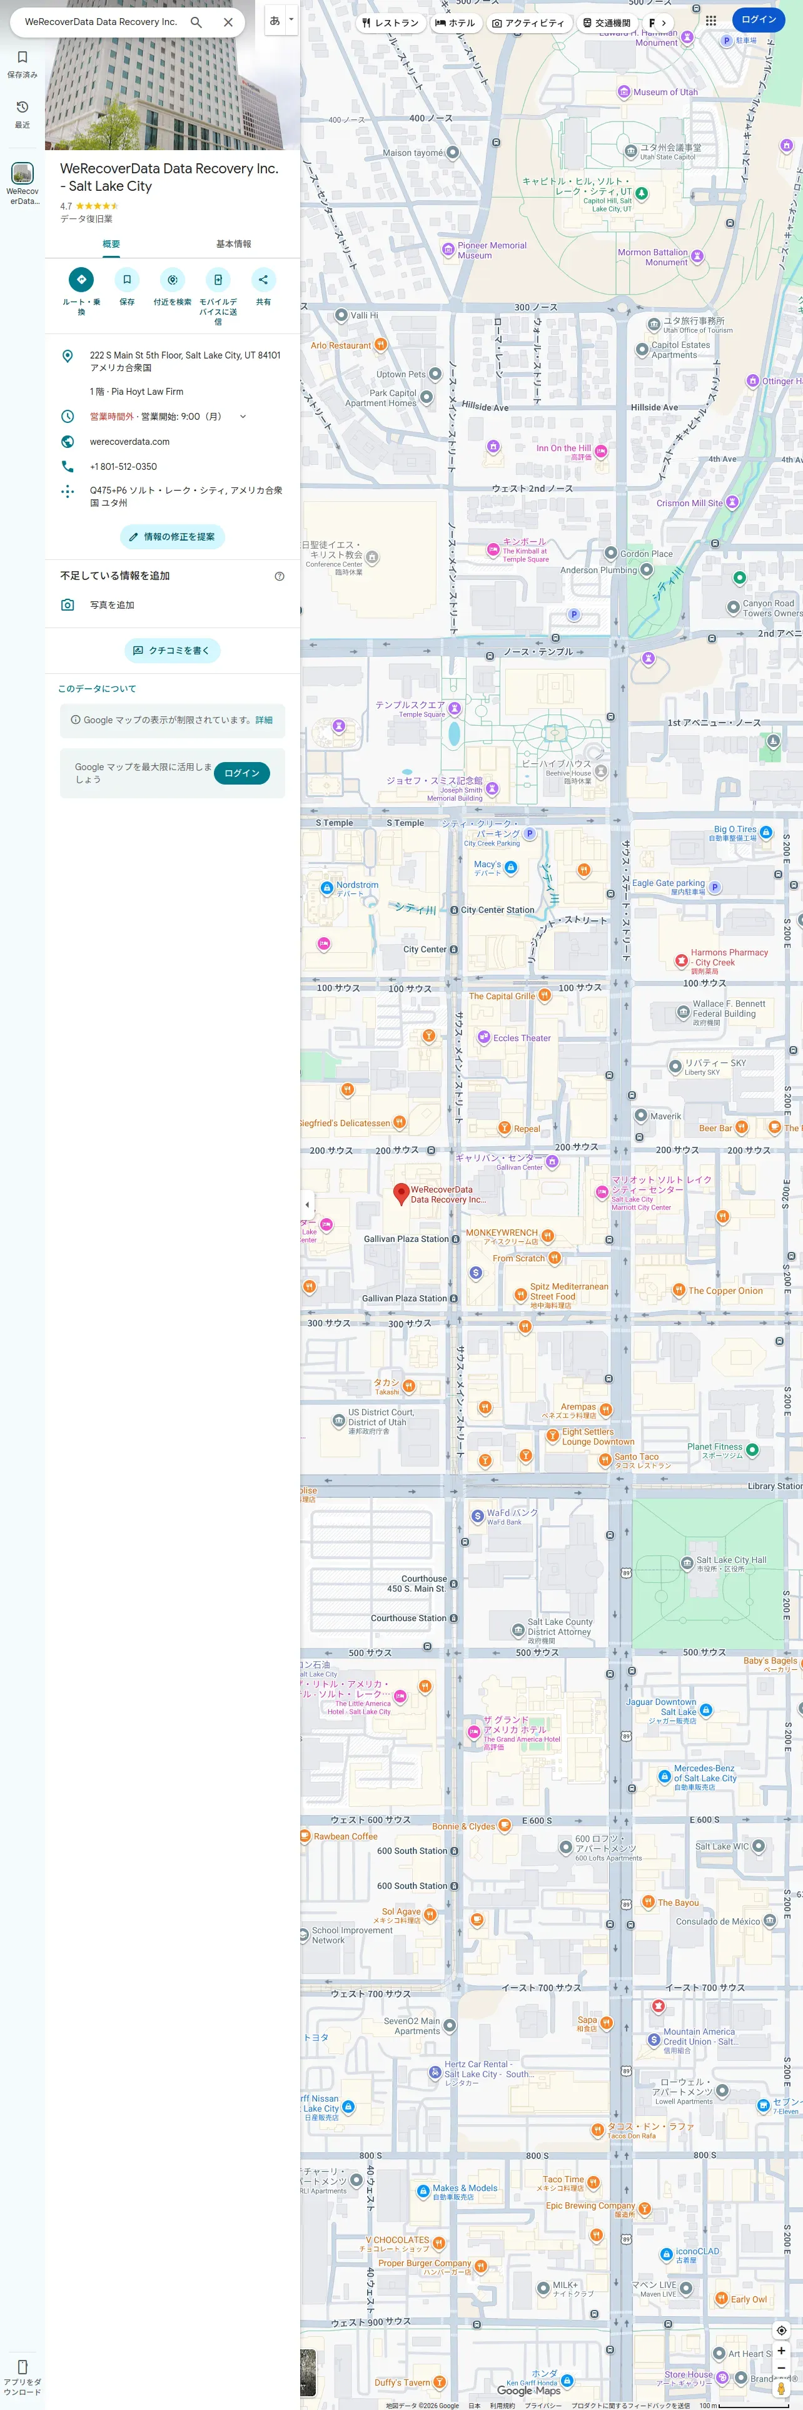Click the Pioneer Memorial Museum marker
This screenshot has width=803, height=2410.
click(448, 250)
